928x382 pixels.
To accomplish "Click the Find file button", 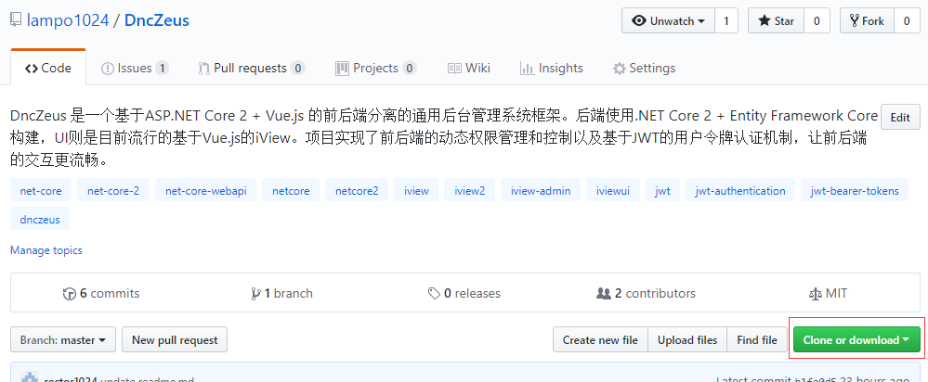I will click(x=757, y=340).
